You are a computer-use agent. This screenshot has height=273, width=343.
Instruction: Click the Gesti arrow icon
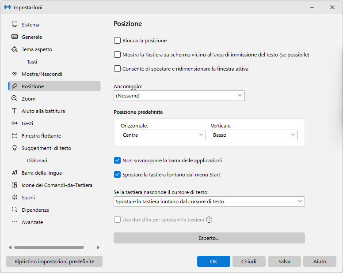pyautogui.click(x=15, y=123)
